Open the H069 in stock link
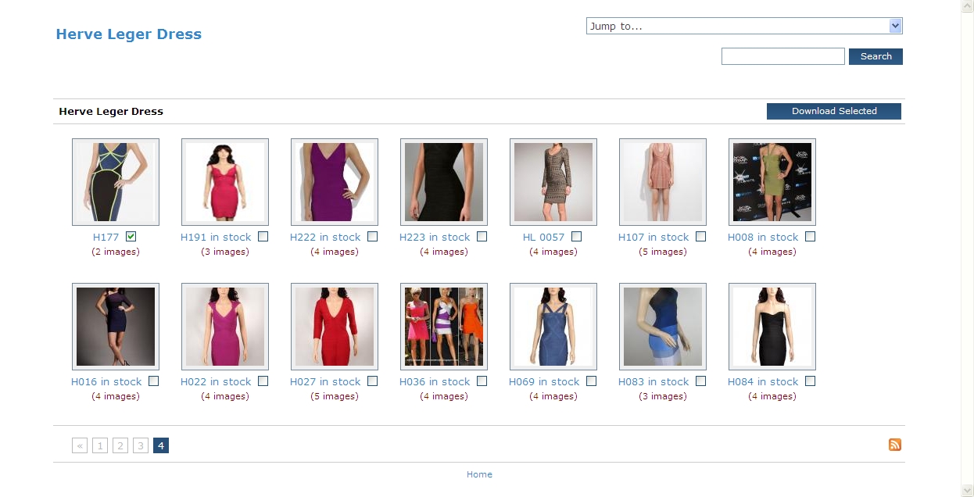The height and width of the screenshot is (497, 974). 544,381
